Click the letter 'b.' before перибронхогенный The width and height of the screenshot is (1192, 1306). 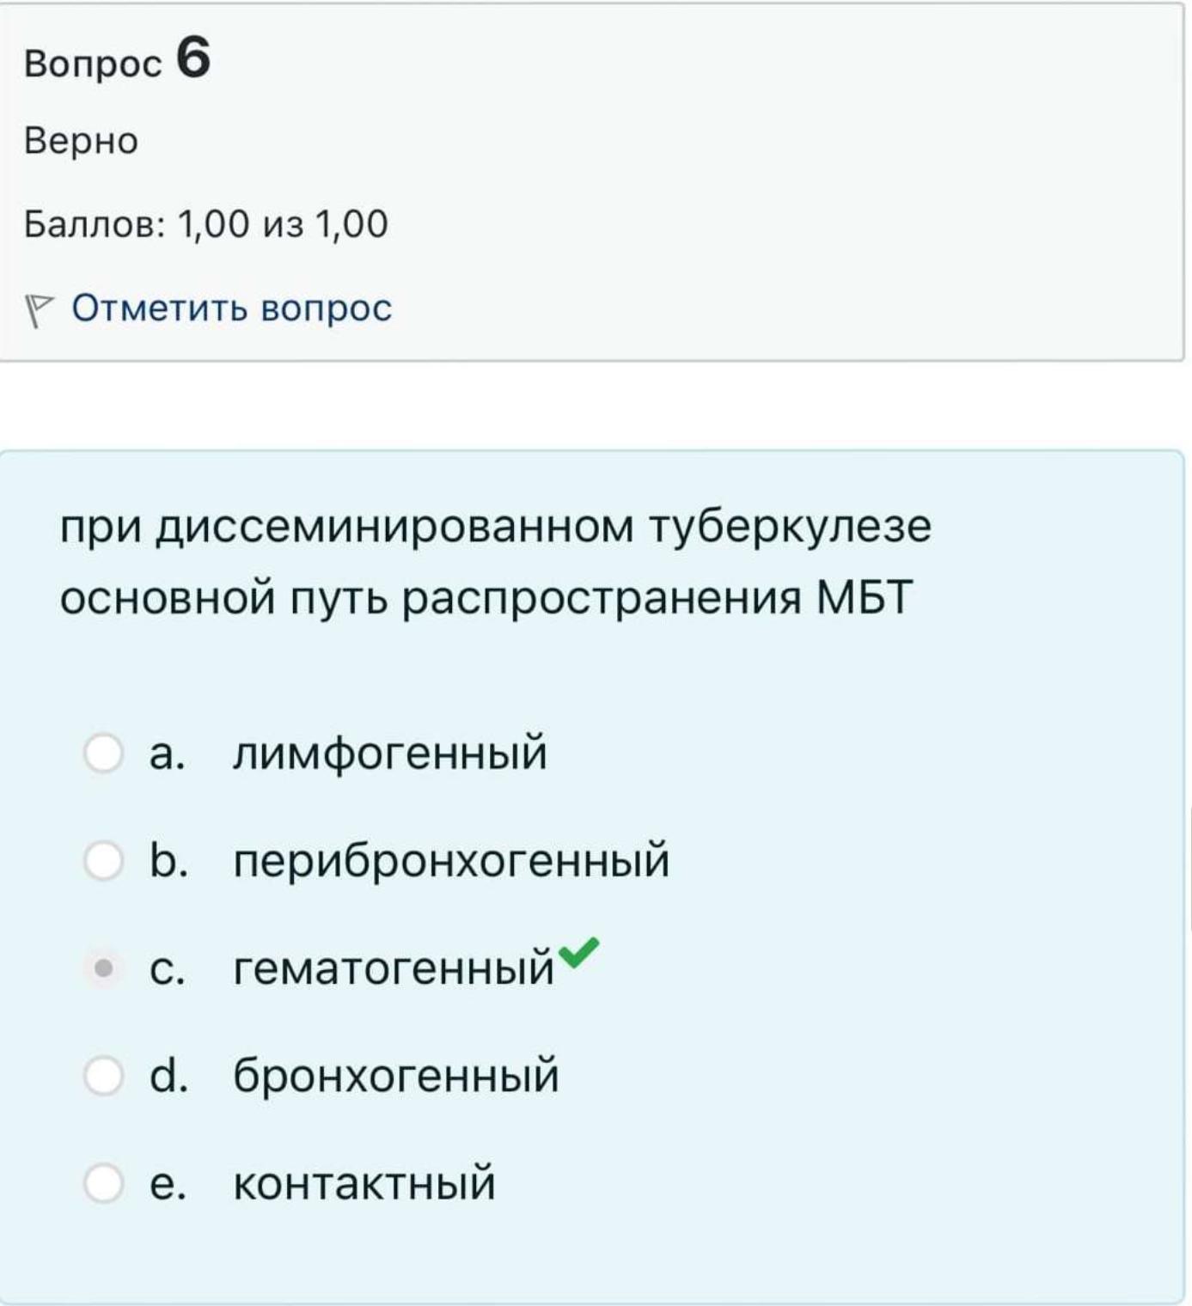168,860
